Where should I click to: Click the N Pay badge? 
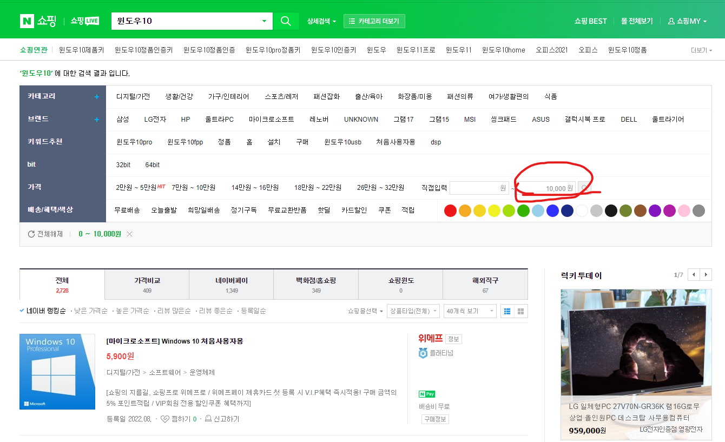[427, 394]
